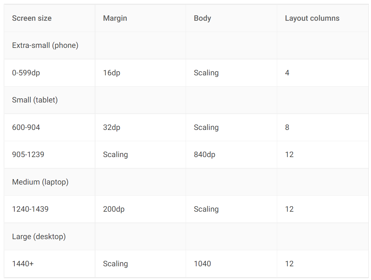
Task: Click the Margin column header
Action: (x=115, y=18)
